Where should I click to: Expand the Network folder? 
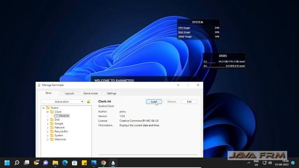(48, 127)
